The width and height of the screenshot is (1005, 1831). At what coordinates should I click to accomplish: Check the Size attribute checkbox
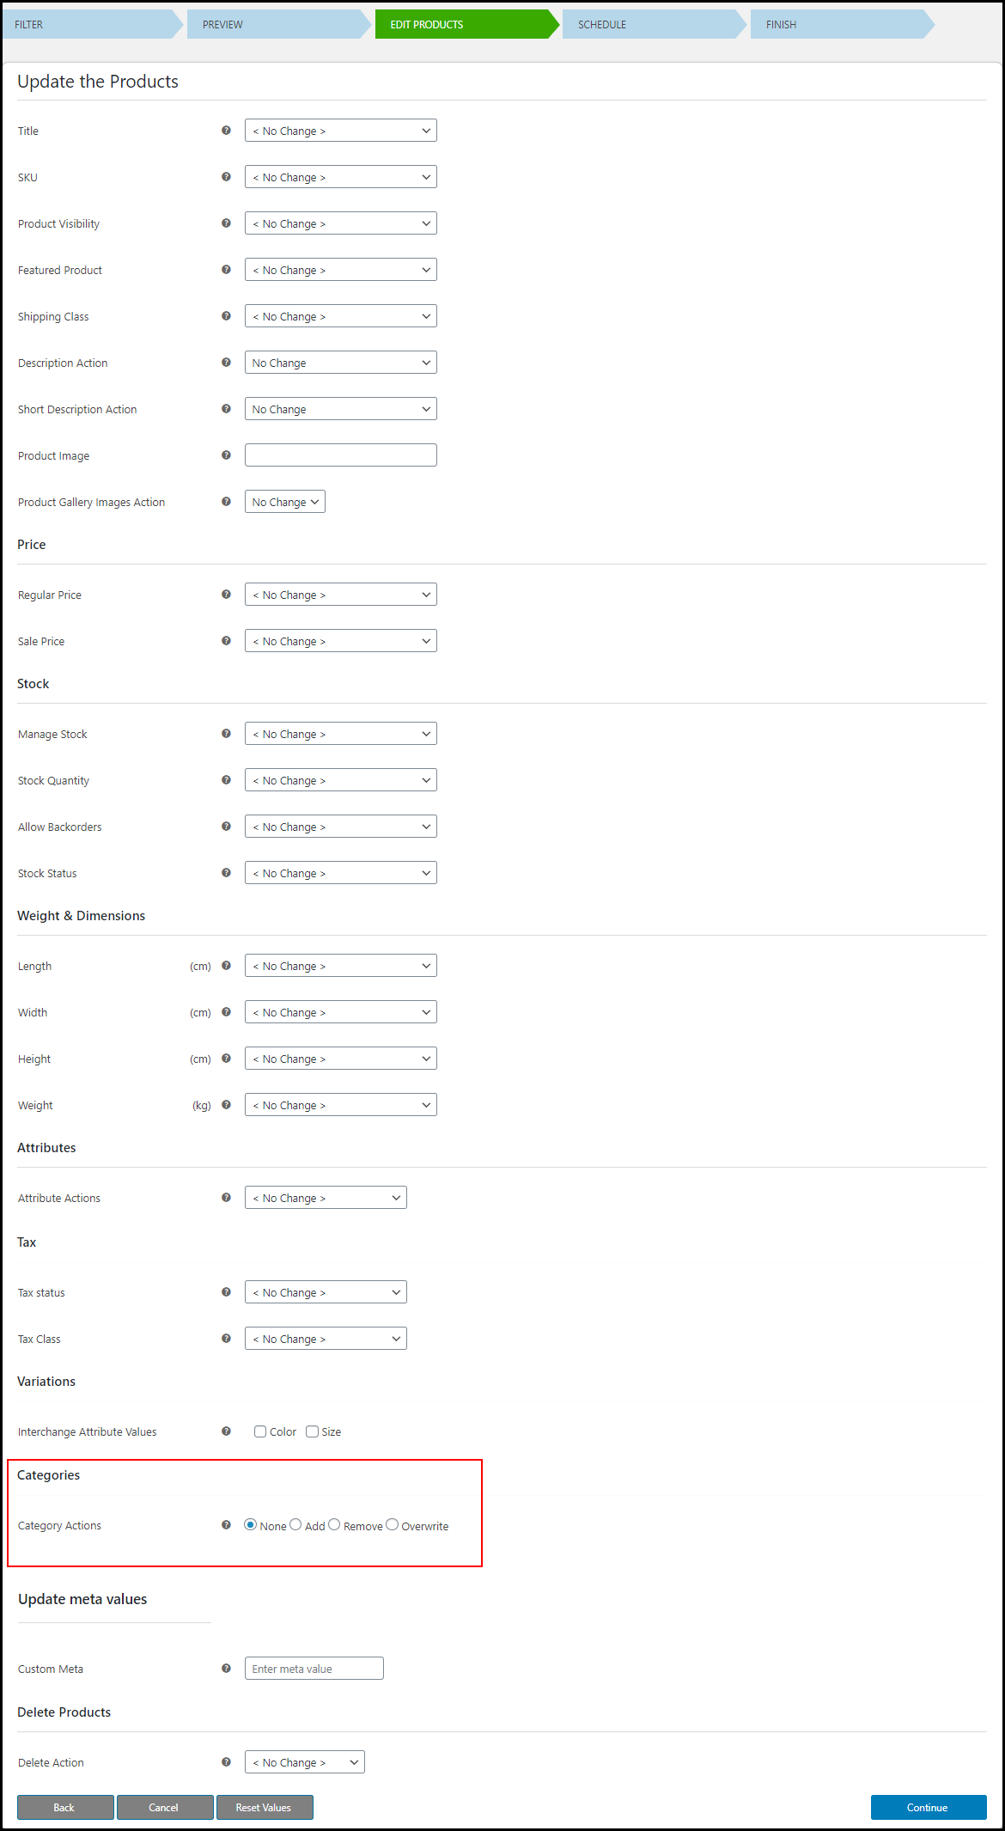click(x=313, y=1431)
